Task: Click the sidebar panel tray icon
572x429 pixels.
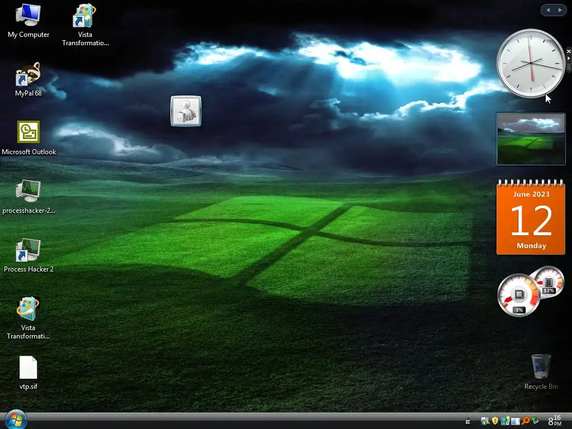Action: coord(516,421)
